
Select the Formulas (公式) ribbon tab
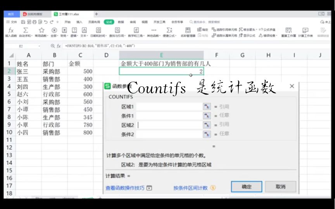[x=109, y=22]
